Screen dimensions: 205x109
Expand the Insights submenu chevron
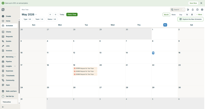pos(15,66)
